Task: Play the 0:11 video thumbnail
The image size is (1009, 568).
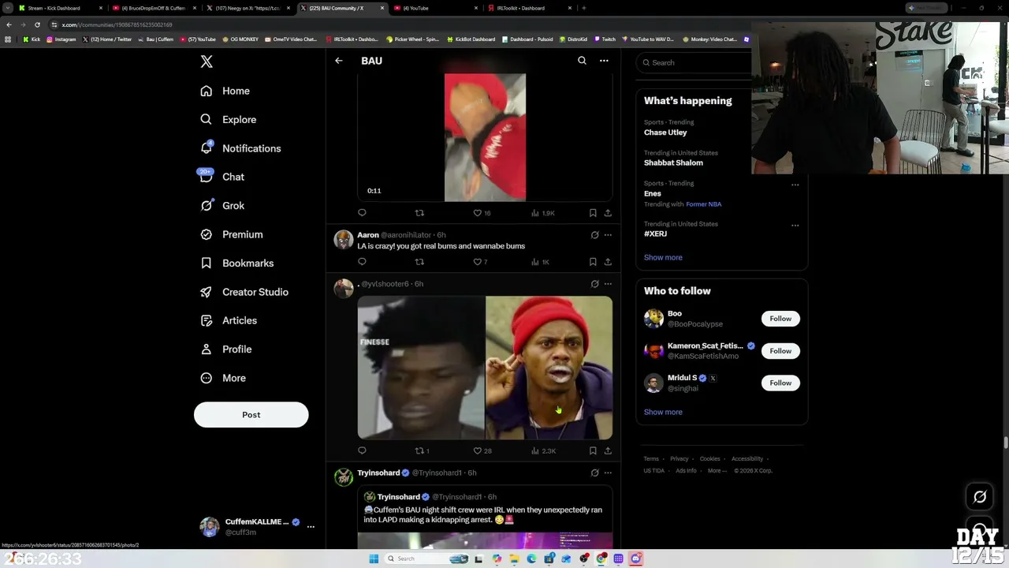Action: (485, 137)
